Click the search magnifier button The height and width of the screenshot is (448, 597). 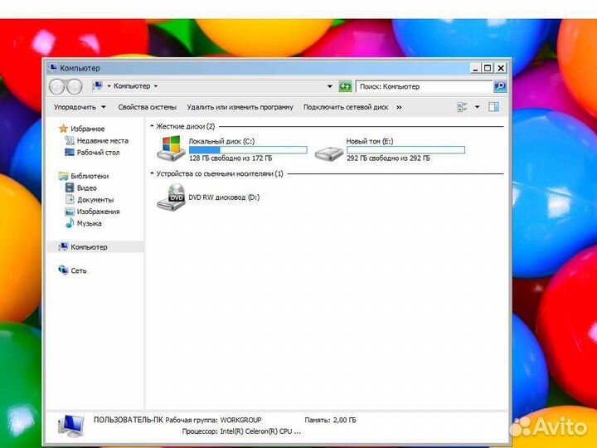[500, 86]
